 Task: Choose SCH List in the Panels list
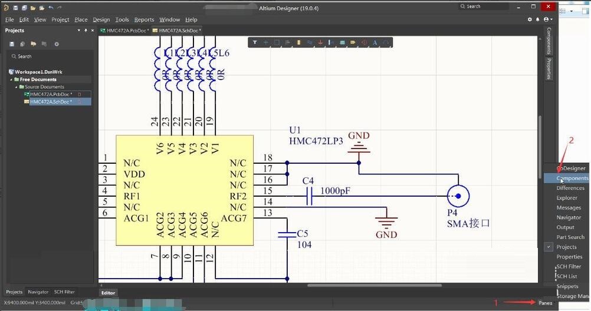pyautogui.click(x=566, y=276)
